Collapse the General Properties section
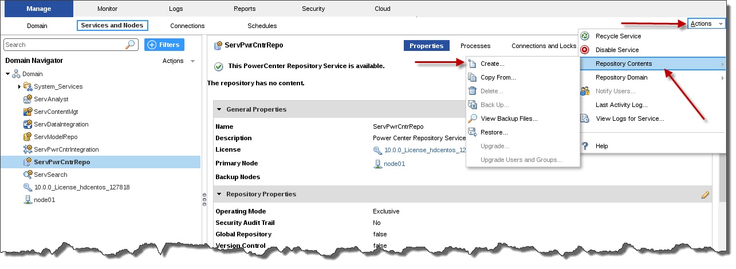 219,109
